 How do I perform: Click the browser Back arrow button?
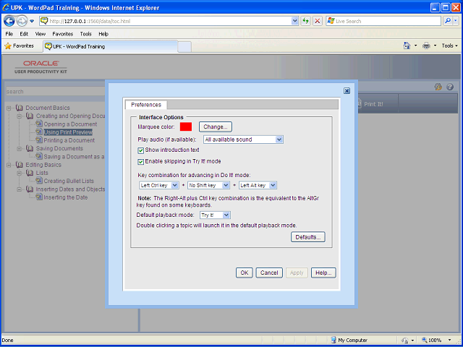pyautogui.click(x=9, y=21)
